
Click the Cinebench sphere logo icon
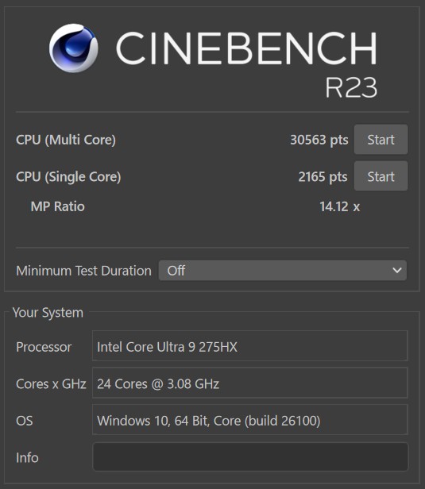click(74, 48)
